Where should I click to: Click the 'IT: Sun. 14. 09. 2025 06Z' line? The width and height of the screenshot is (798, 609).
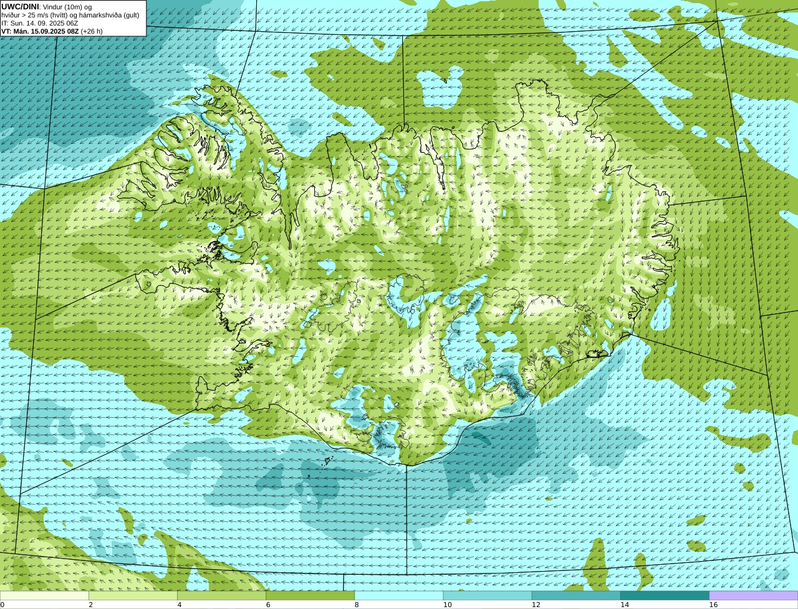click(40, 23)
